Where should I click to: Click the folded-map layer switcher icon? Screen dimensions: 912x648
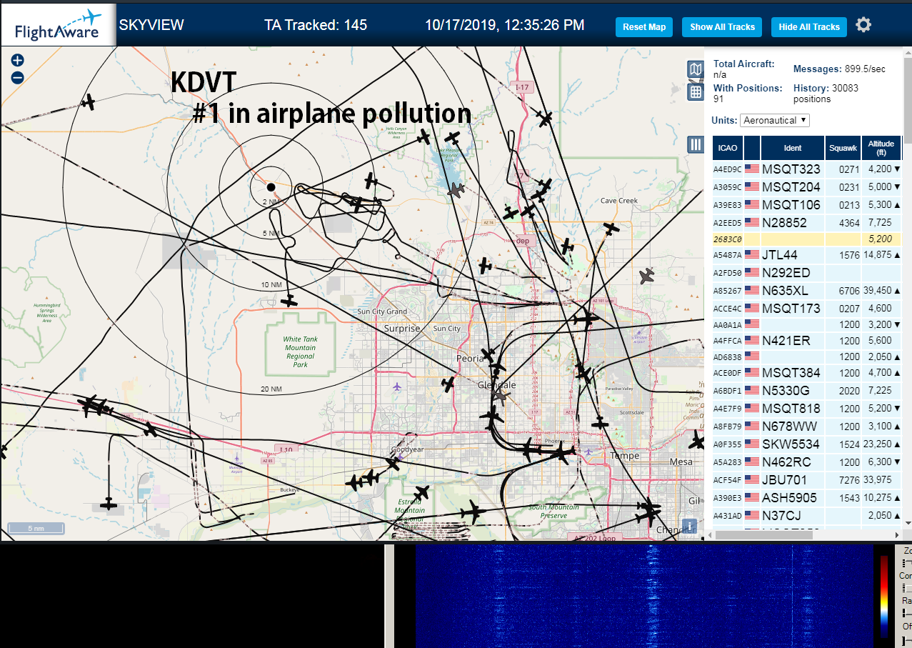(x=696, y=69)
